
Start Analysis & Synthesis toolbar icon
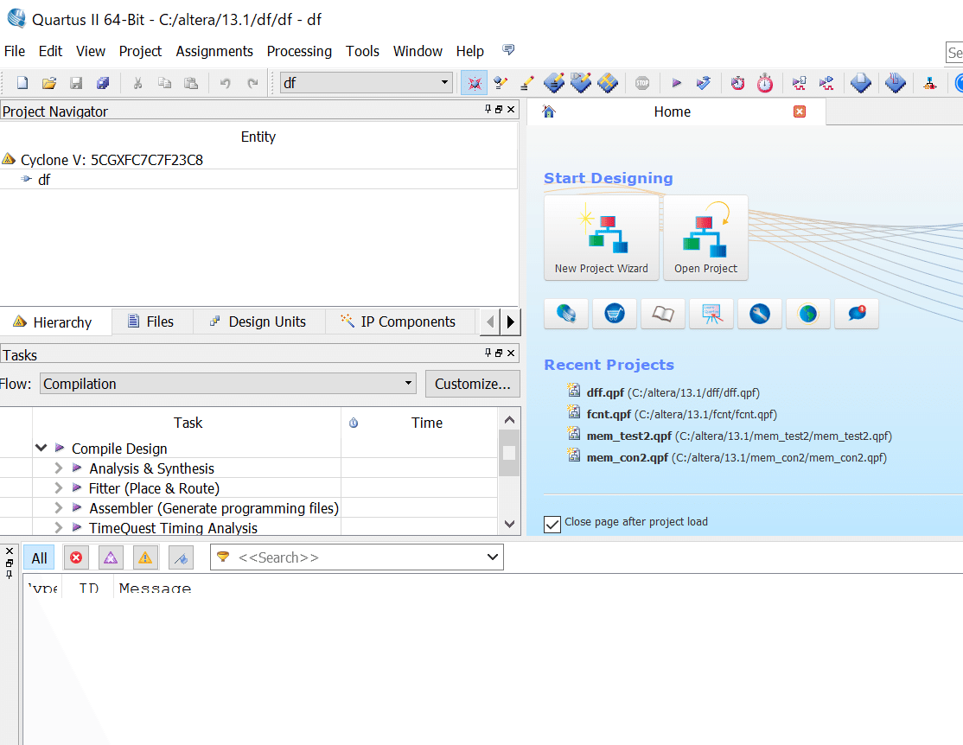tap(703, 83)
